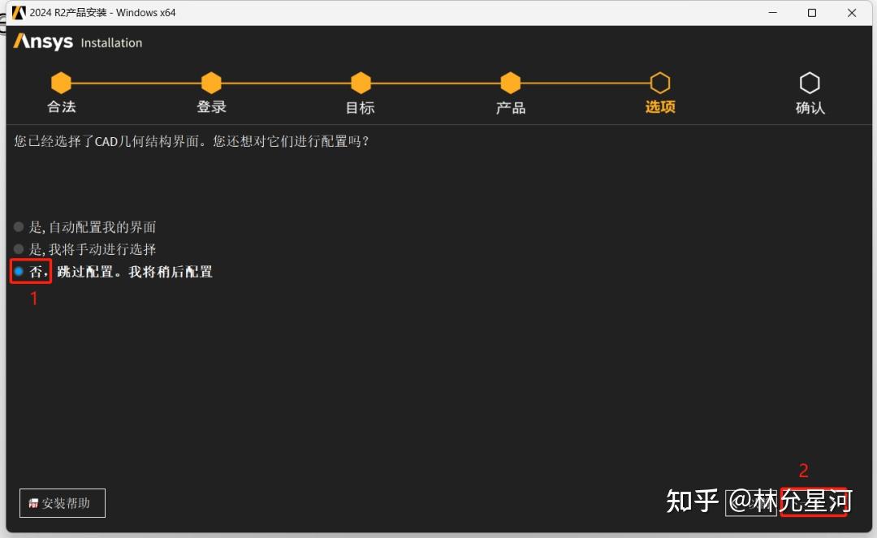Click the keyboard icon on 安装帮助 button
The image size is (877, 538).
(32, 503)
